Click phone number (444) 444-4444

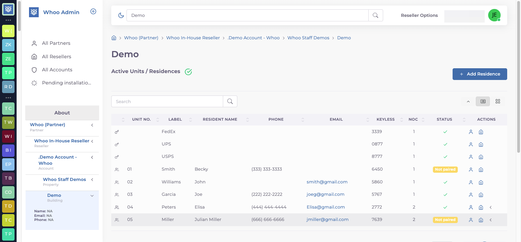click(269, 207)
